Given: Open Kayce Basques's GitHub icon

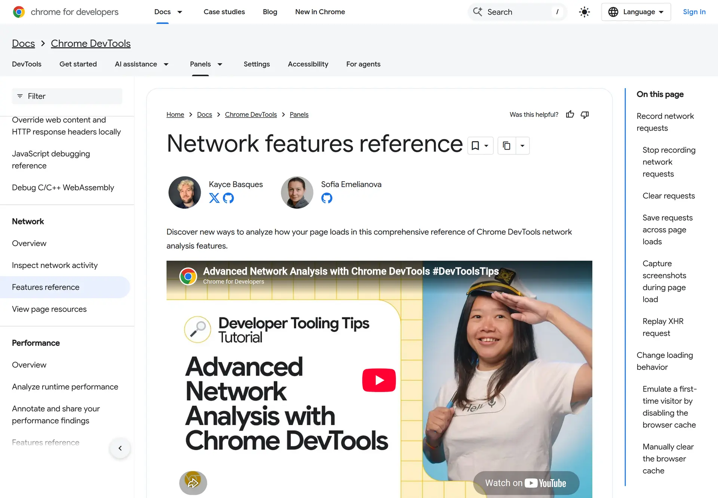Looking at the screenshot, I should click(228, 198).
